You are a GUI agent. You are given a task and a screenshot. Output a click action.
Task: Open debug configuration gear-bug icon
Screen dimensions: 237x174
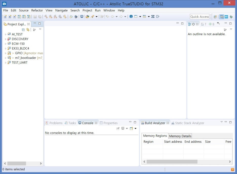pos(71,17)
